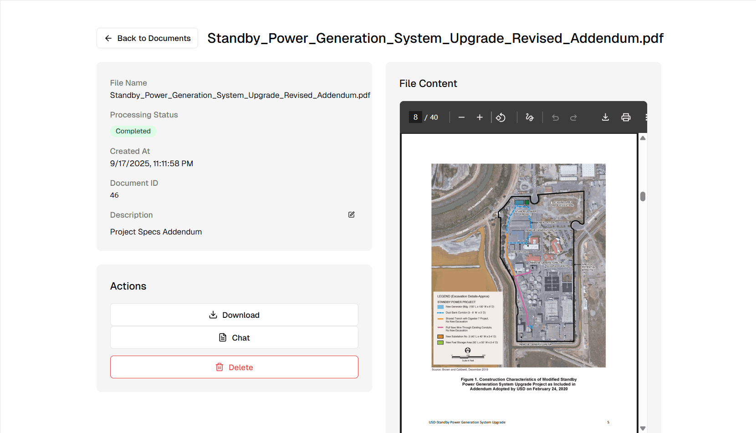This screenshot has width=756, height=433.
Task: Print the PDF document
Action: pos(626,117)
